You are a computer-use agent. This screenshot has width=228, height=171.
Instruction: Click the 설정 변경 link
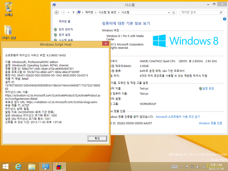pos(208,88)
